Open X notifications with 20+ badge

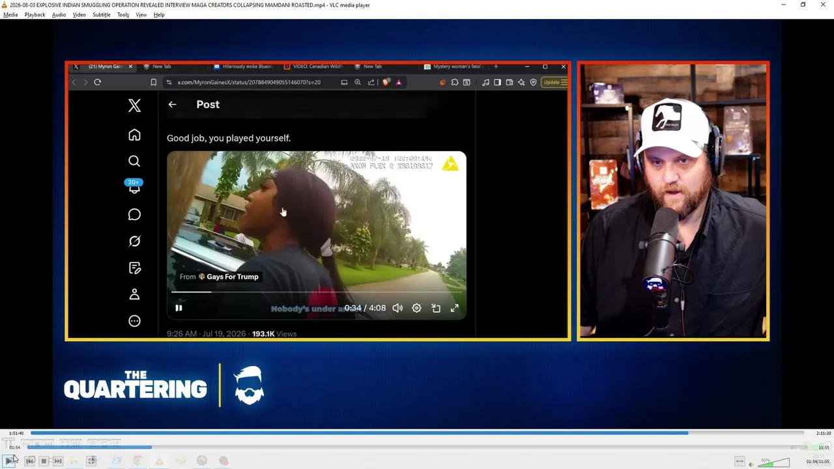[x=134, y=186]
